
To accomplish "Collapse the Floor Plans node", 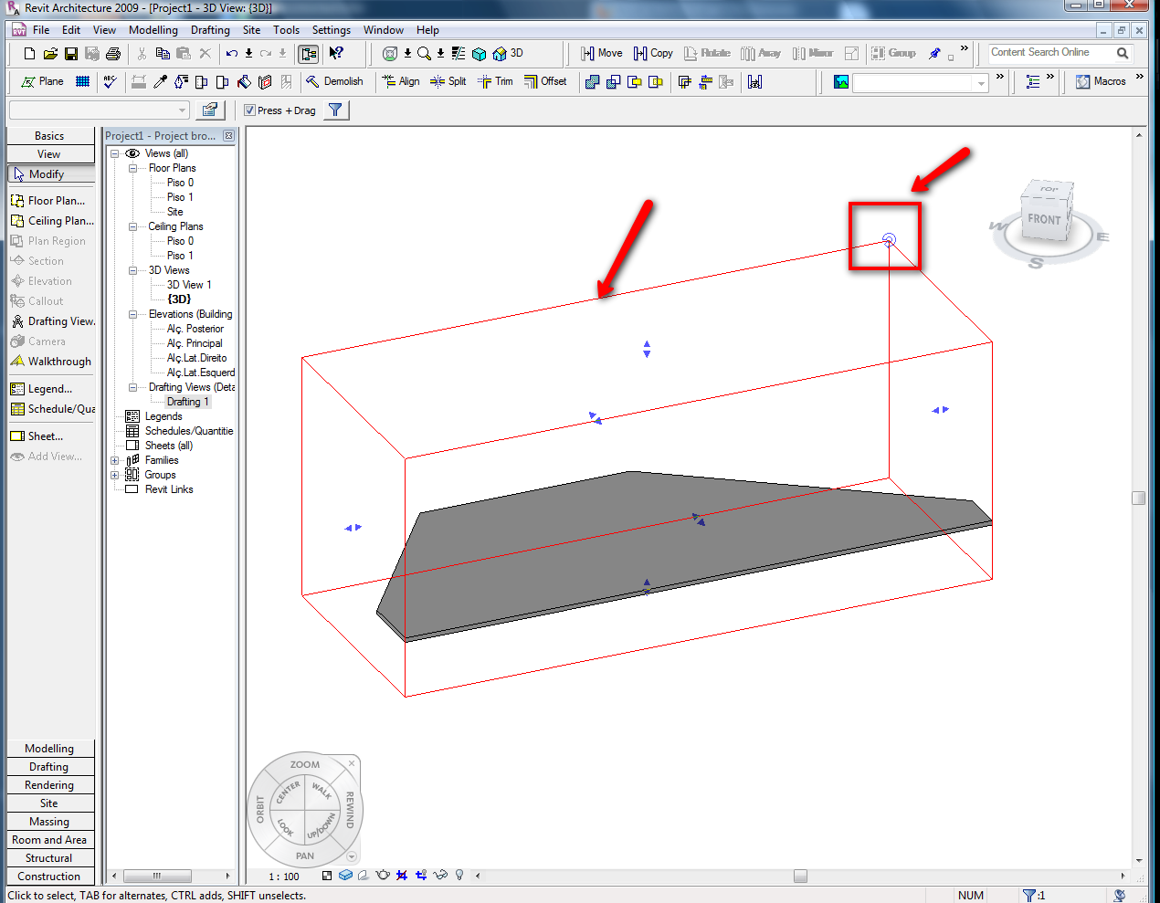I will pos(132,168).
